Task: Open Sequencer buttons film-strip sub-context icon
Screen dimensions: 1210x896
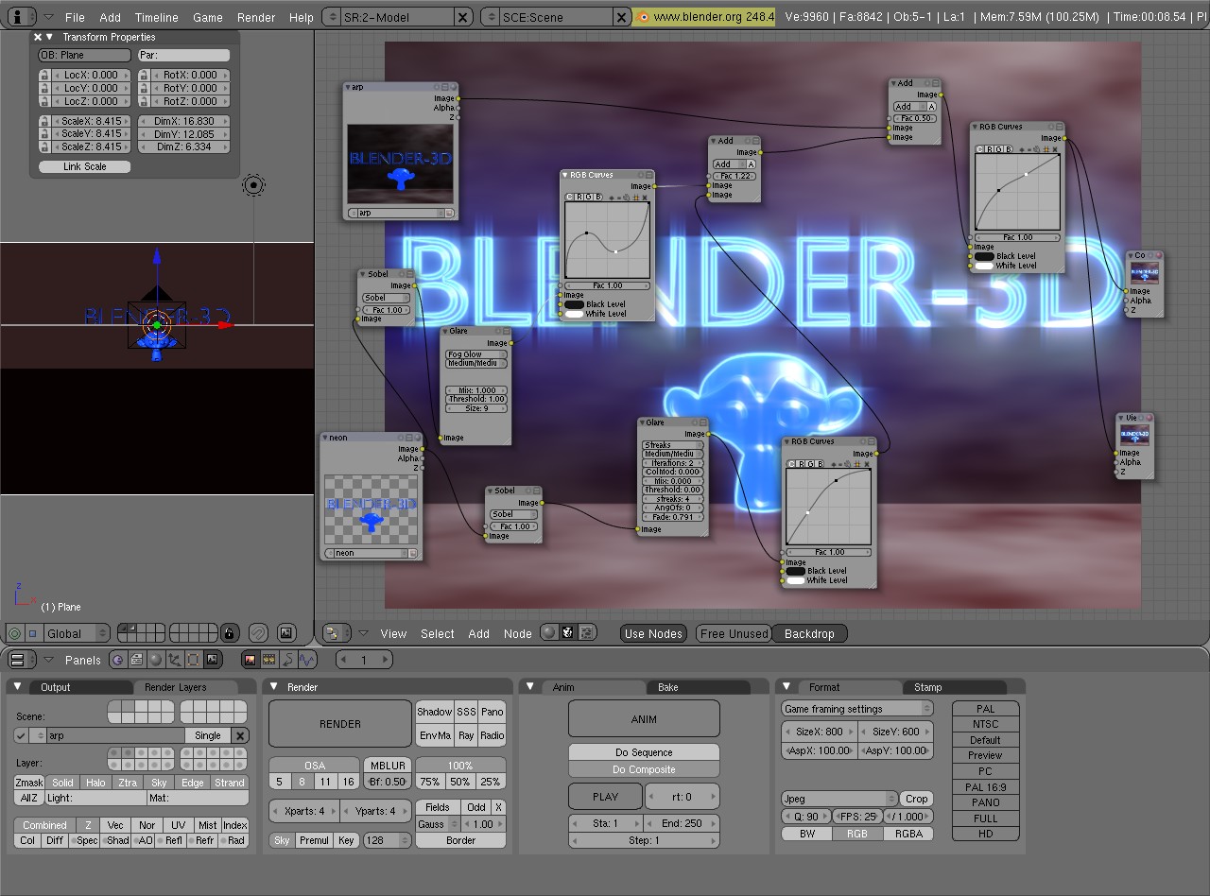Action: (269, 660)
